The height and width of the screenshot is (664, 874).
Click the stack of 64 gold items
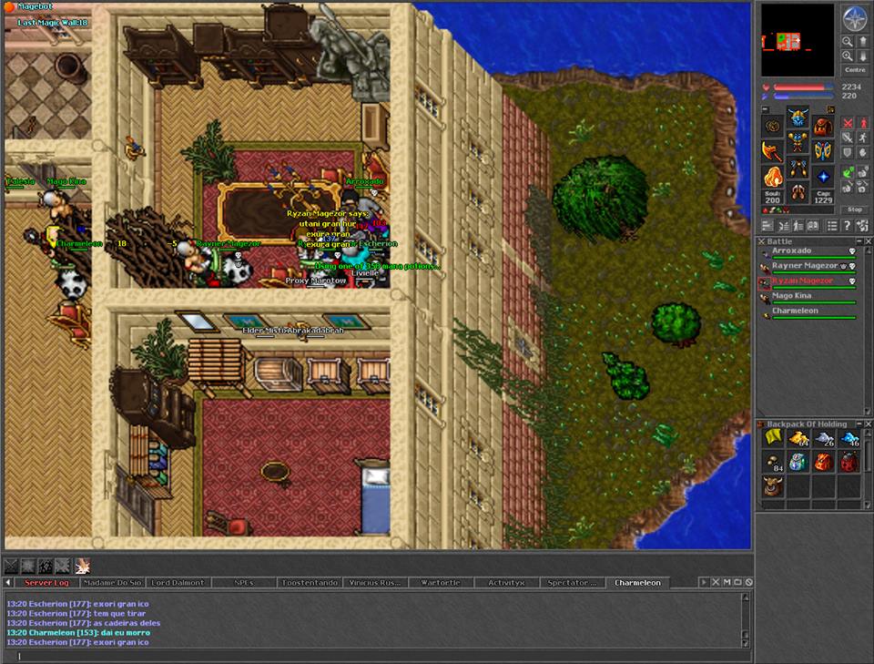pyautogui.click(x=798, y=437)
